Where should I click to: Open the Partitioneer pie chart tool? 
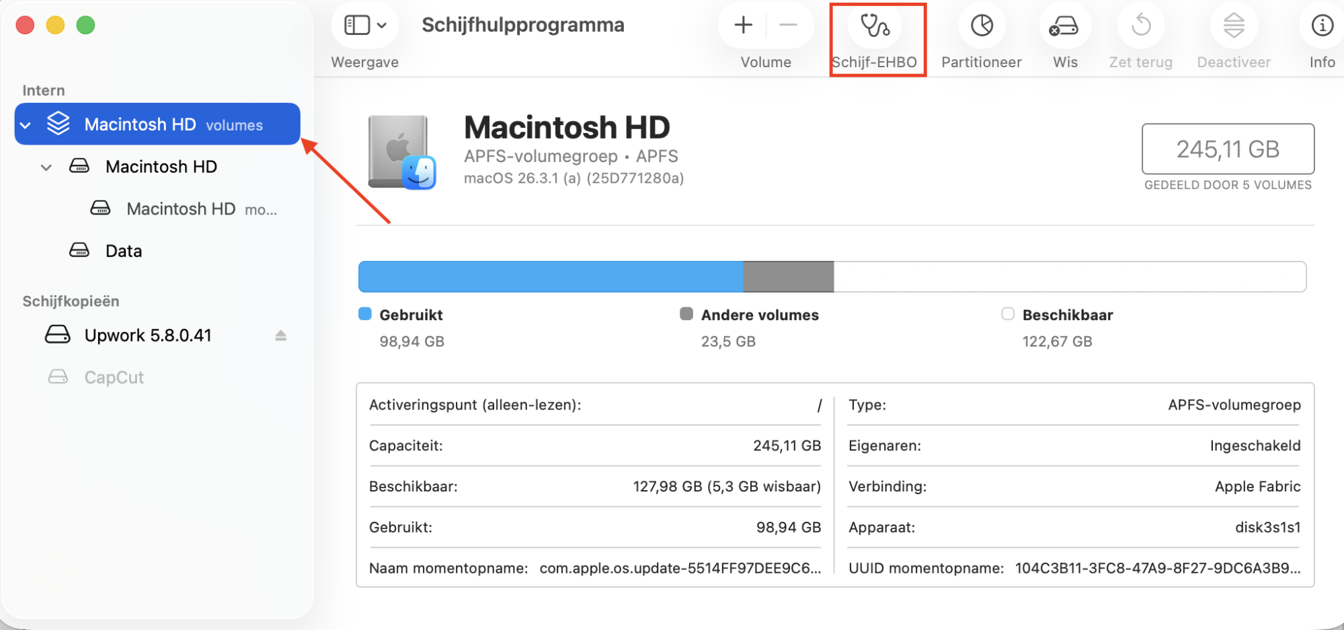pyautogui.click(x=982, y=26)
